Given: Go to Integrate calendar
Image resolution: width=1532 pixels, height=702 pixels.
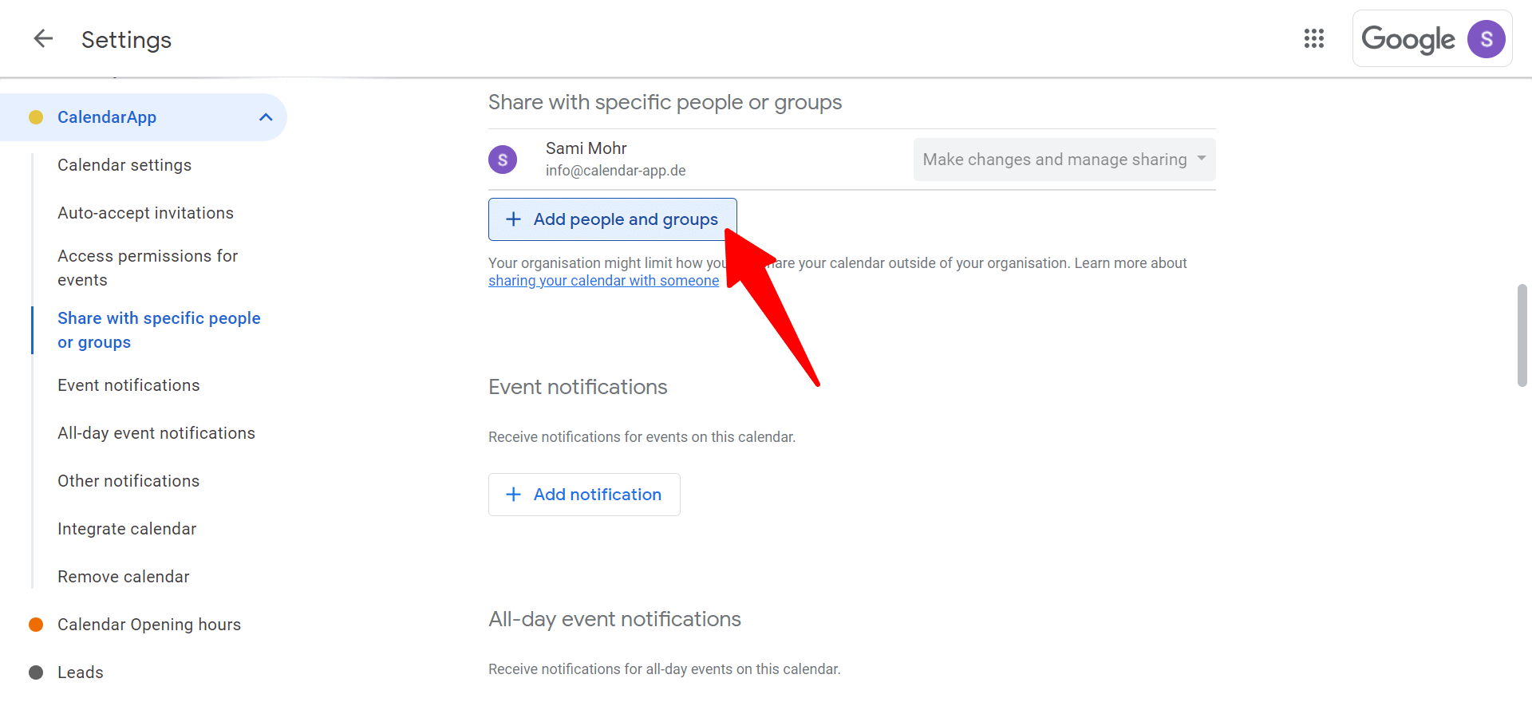Looking at the screenshot, I should click(x=127, y=529).
